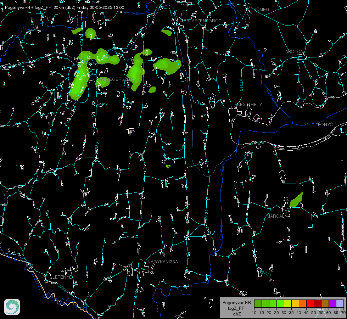Click the LETENYE city label

[x=62, y=277]
